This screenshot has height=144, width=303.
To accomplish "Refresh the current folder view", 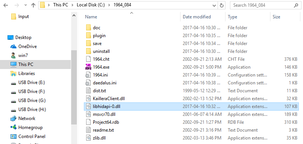I will [221, 5].
